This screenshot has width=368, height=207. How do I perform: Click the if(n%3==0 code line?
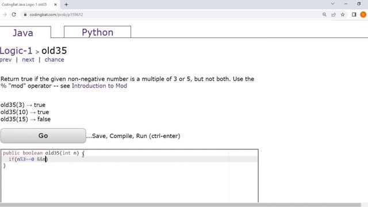tap(28, 159)
